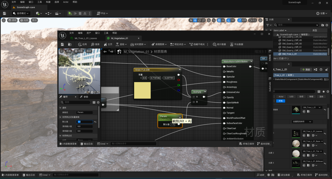Edit Y value 0.710144 on constant node
This screenshot has width=332, height=179.
155,78
